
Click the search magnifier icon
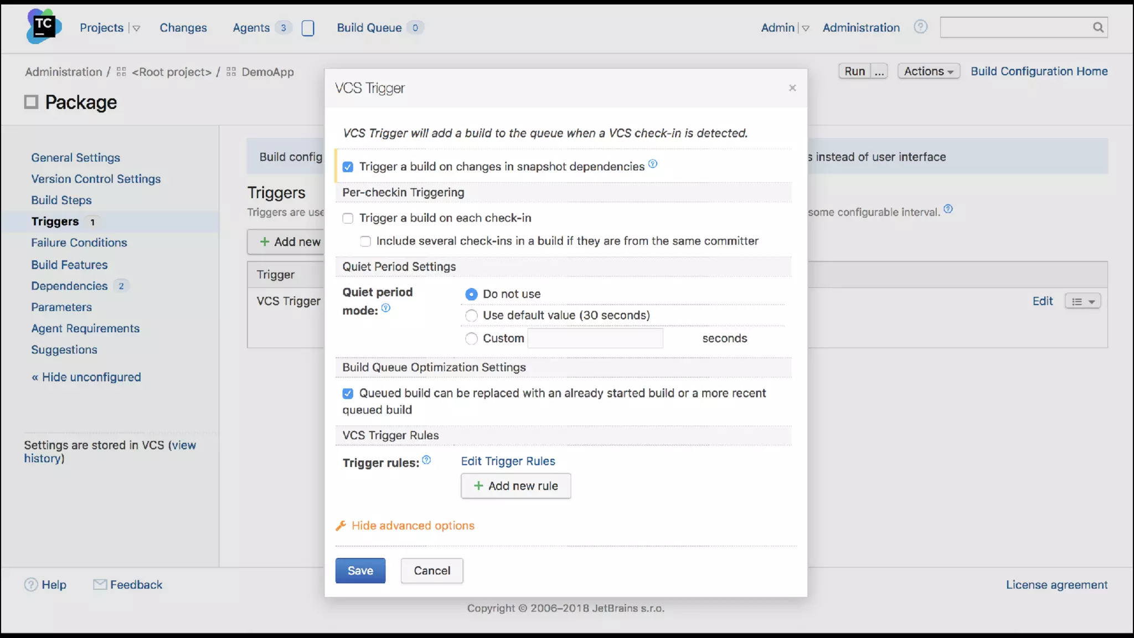1098,27
